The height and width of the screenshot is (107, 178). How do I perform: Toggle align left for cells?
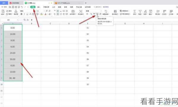tap(55, 14)
